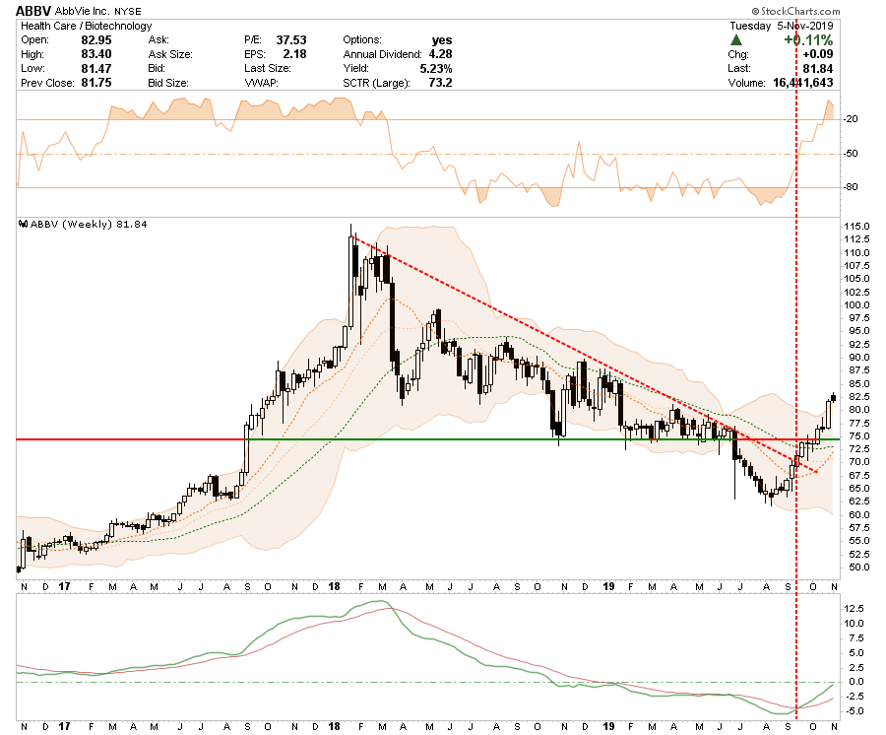Click the Low value 81.47

pos(96,68)
